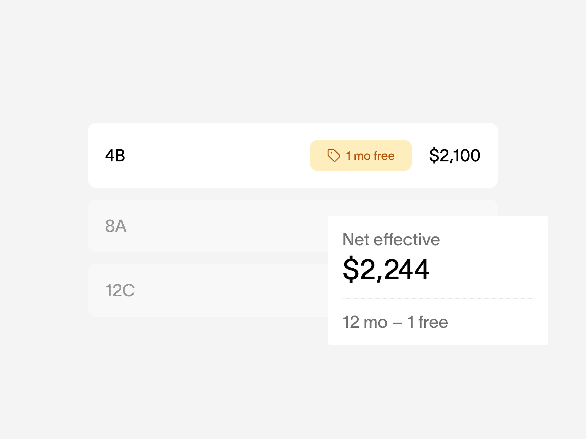Select the 8A unit row
Image resolution: width=586 pixels, height=439 pixels.
[208, 226]
